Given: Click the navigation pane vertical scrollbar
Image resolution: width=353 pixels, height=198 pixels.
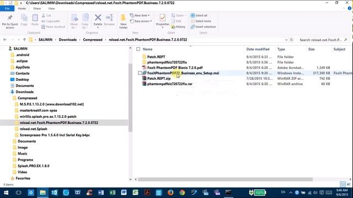Looking at the screenshot, I should coord(130,98).
